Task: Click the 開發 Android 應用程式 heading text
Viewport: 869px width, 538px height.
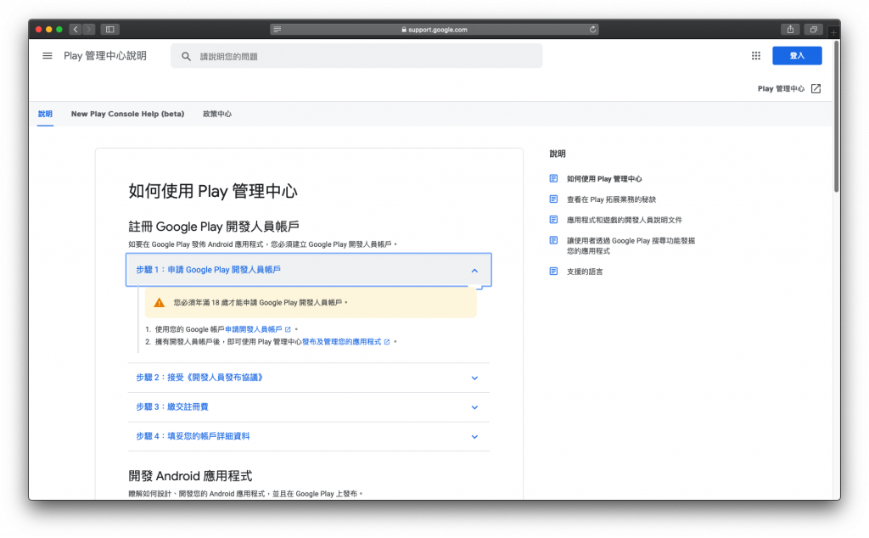Action: click(190, 476)
